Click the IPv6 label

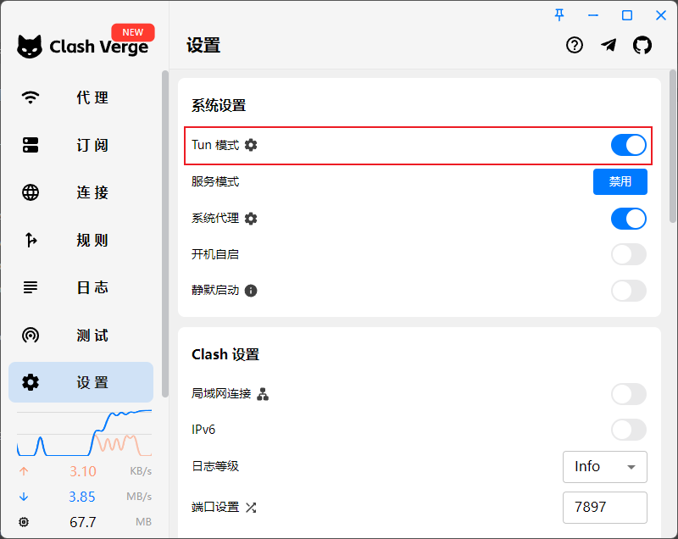click(203, 430)
